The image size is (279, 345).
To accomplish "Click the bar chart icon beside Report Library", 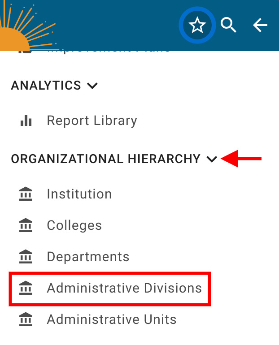I will (26, 121).
